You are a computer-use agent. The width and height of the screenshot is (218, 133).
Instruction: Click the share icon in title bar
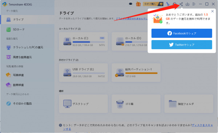181,4
